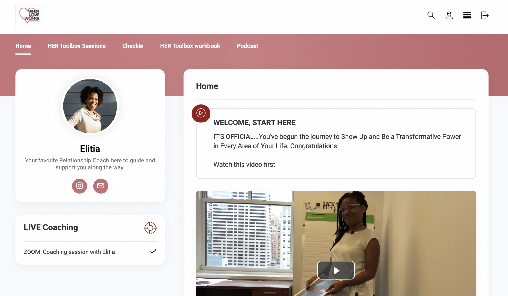Open HER Toolbox Sessions tab
The width and height of the screenshot is (508, 296).
click(76, 46)
